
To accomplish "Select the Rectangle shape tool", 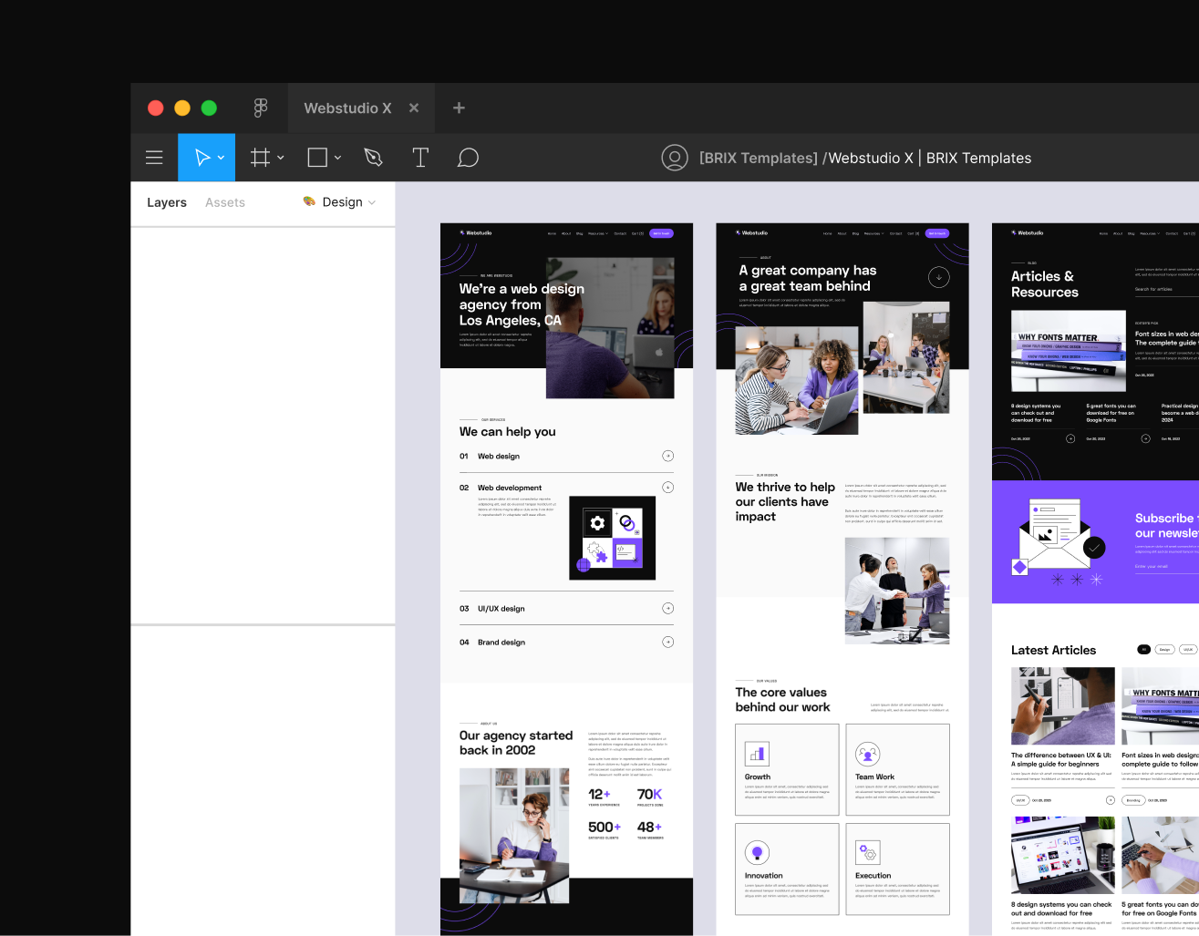I will (x=317, y=158).
